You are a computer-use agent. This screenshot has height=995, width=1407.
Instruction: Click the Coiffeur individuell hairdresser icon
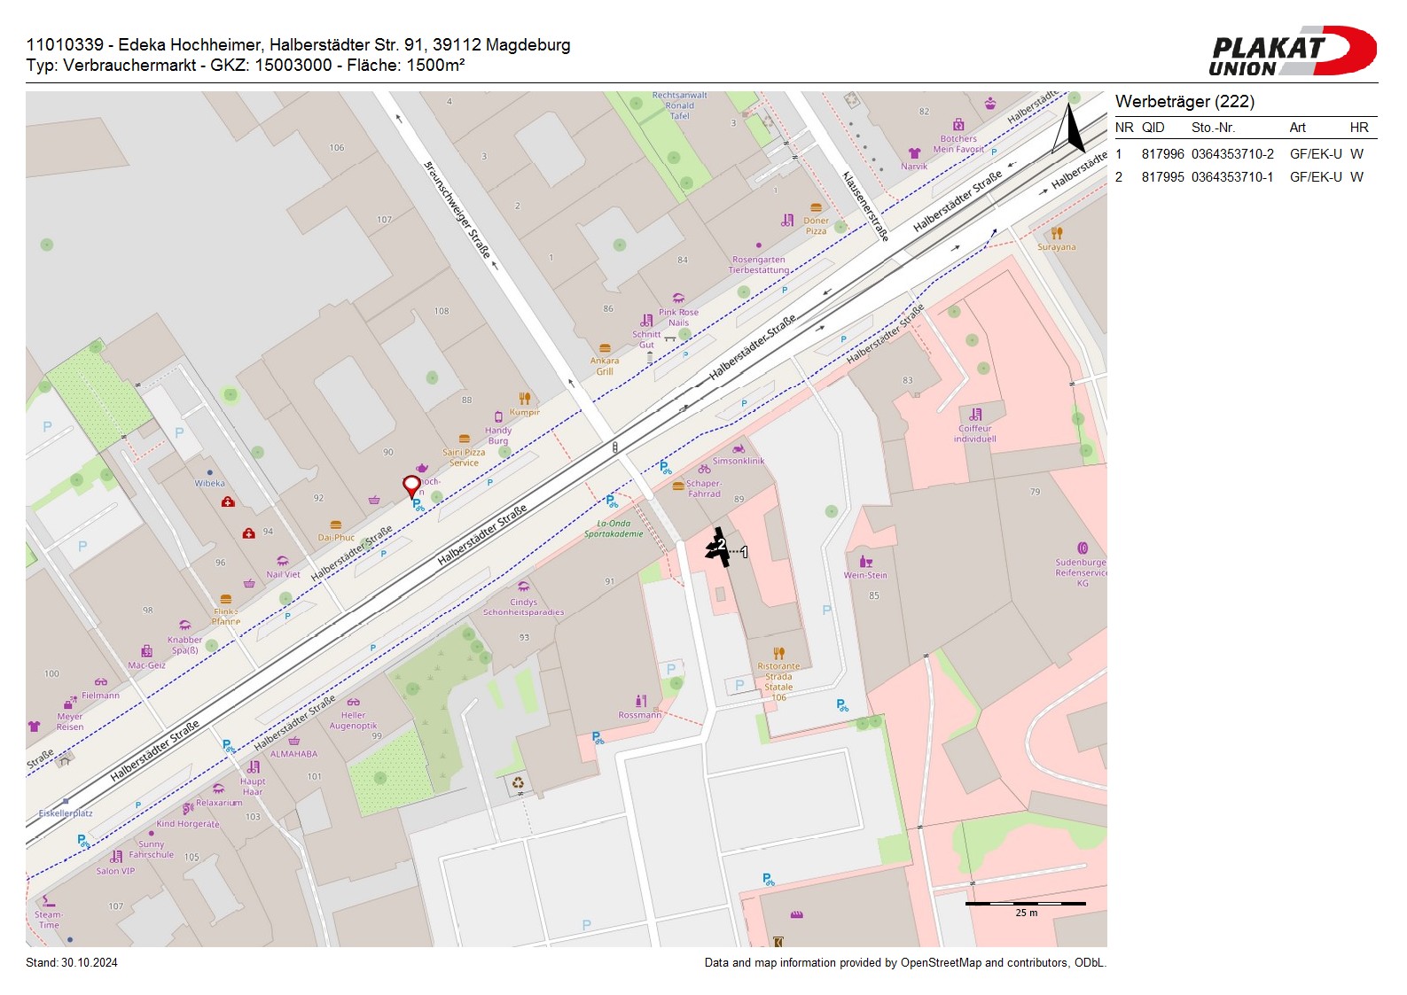975,414
